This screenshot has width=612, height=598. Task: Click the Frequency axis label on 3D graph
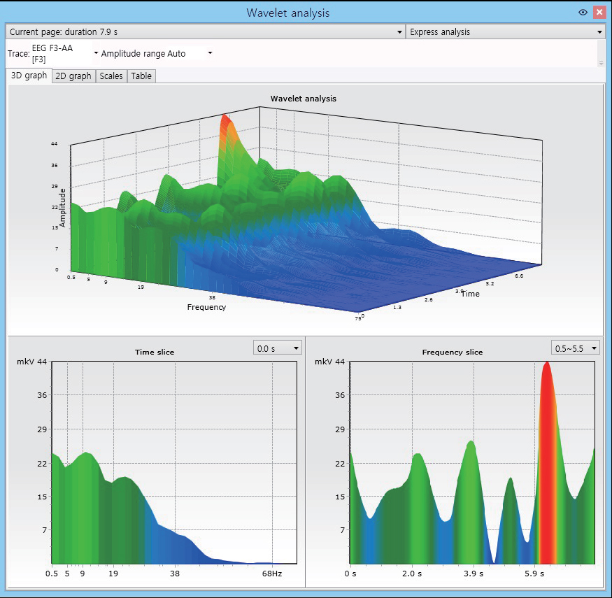coord(206,307)
